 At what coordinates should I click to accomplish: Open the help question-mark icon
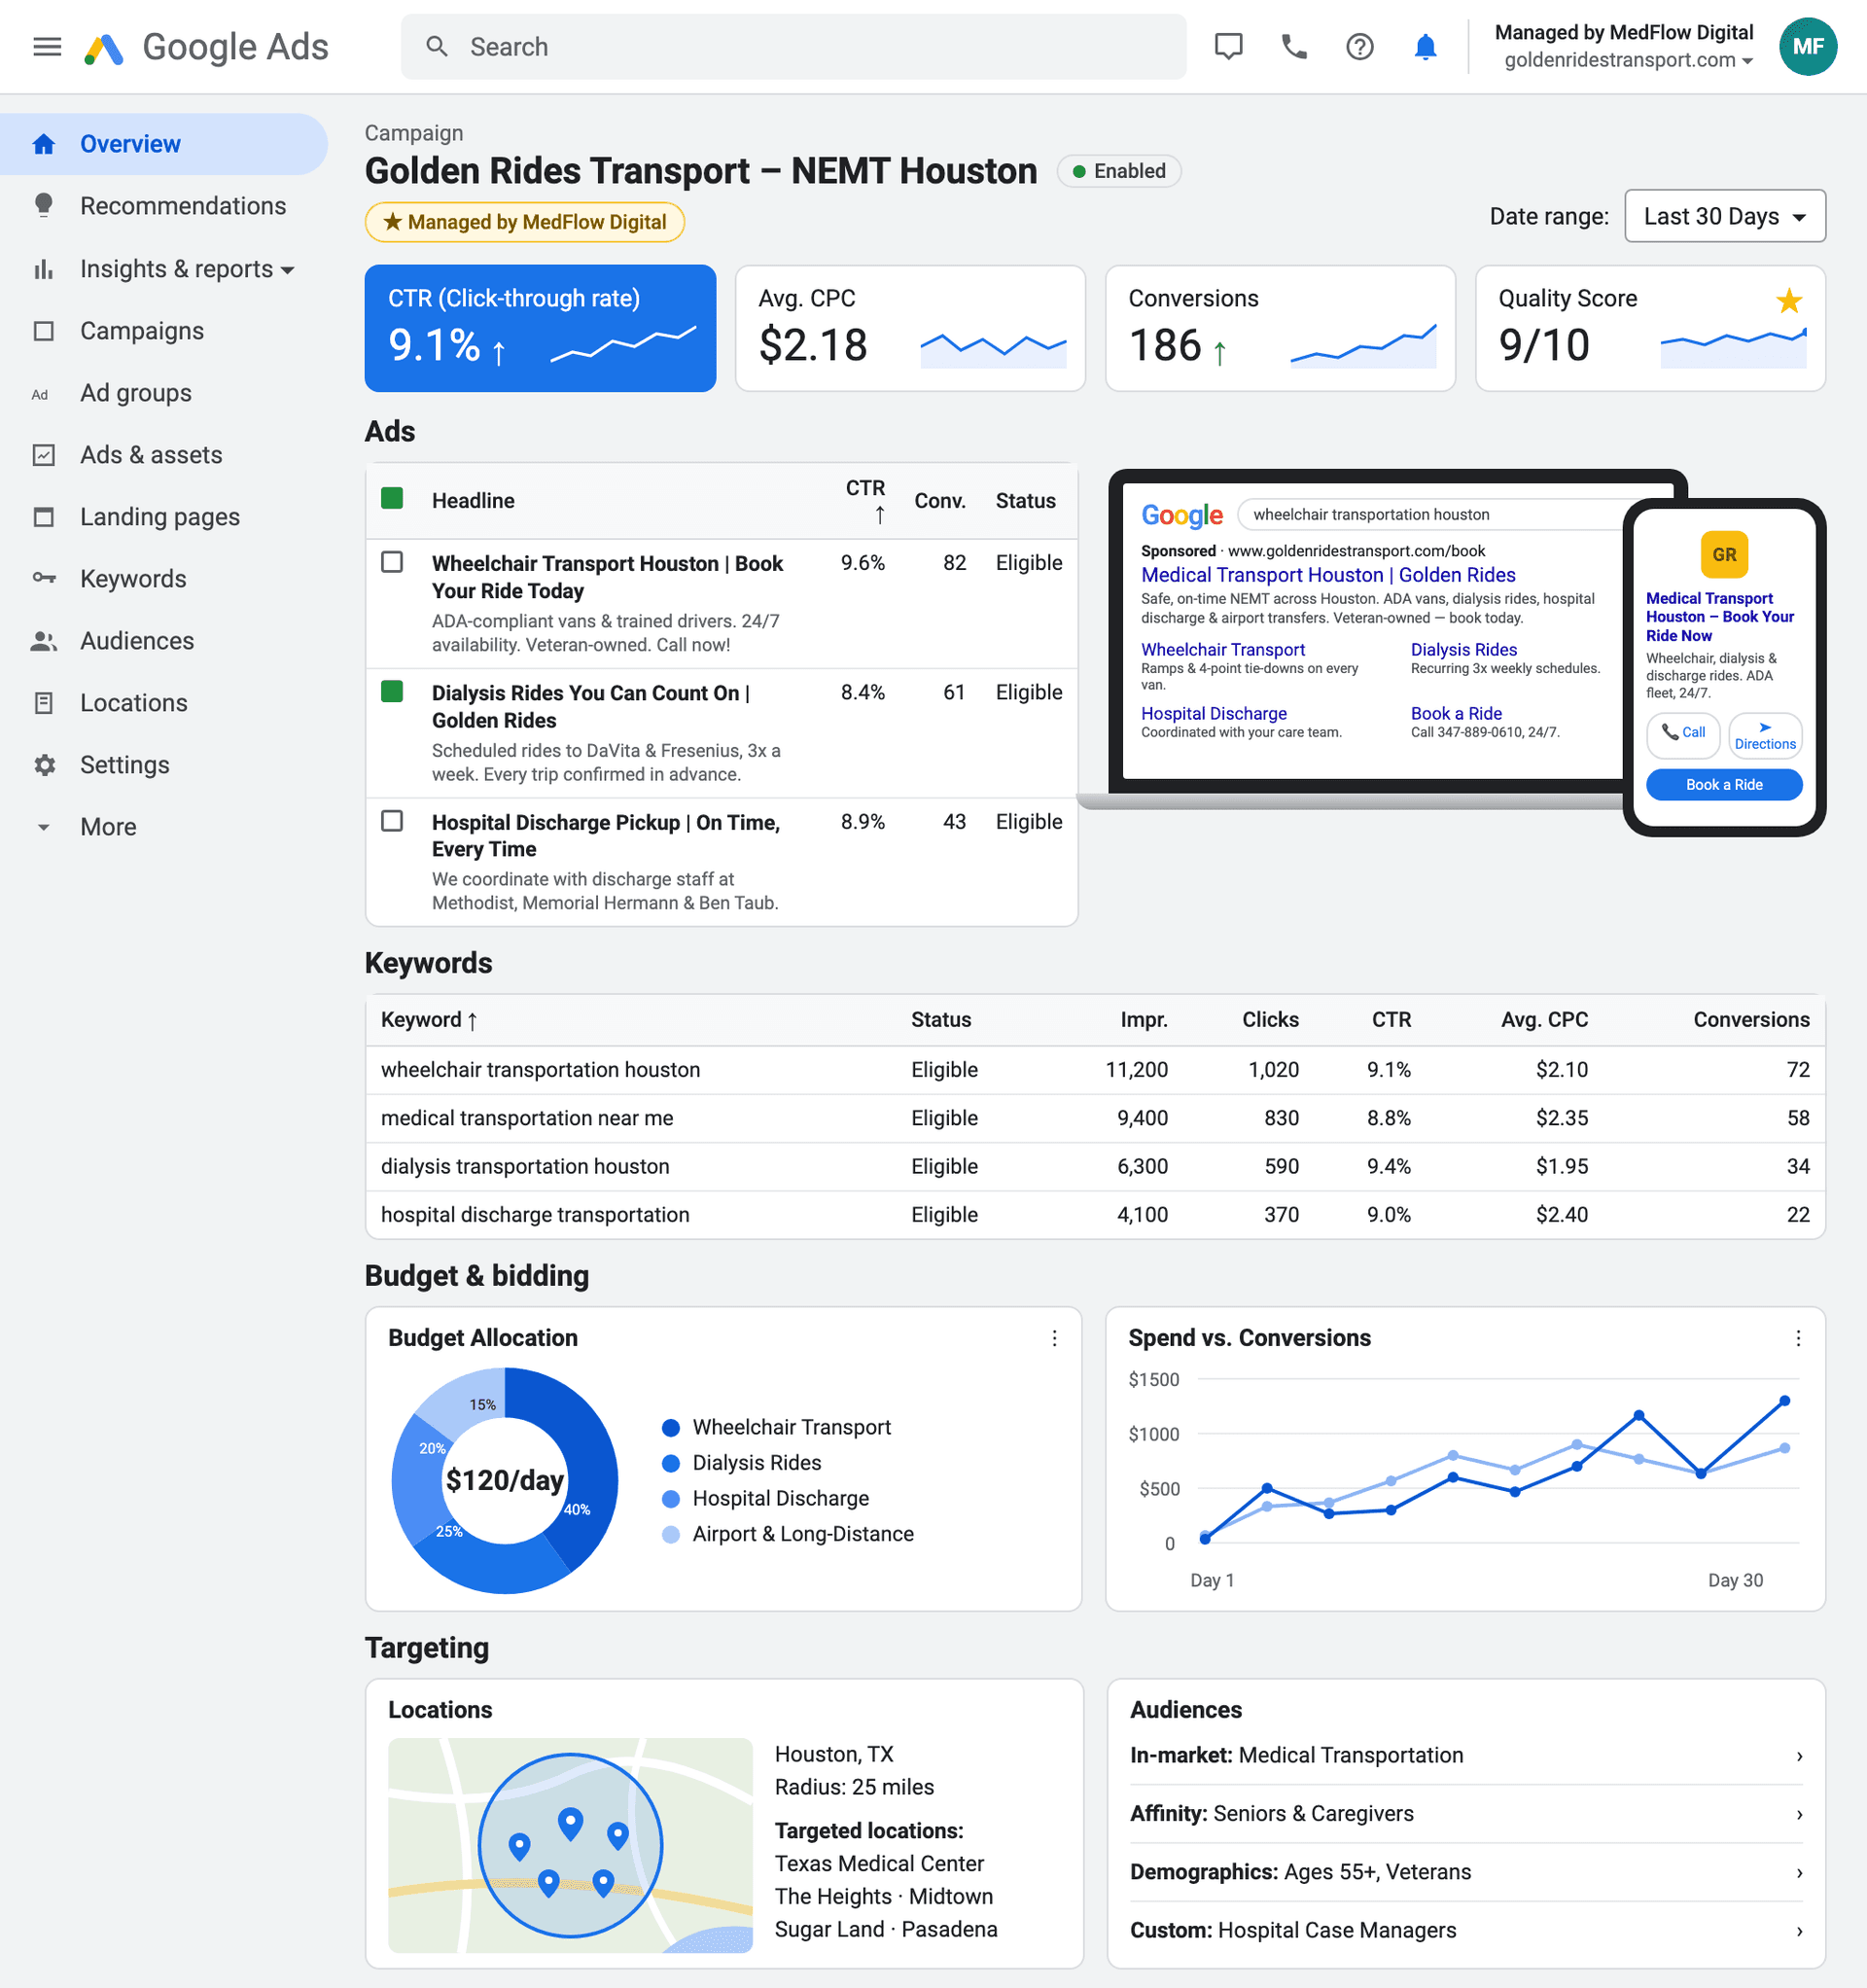pos(1360,47)
